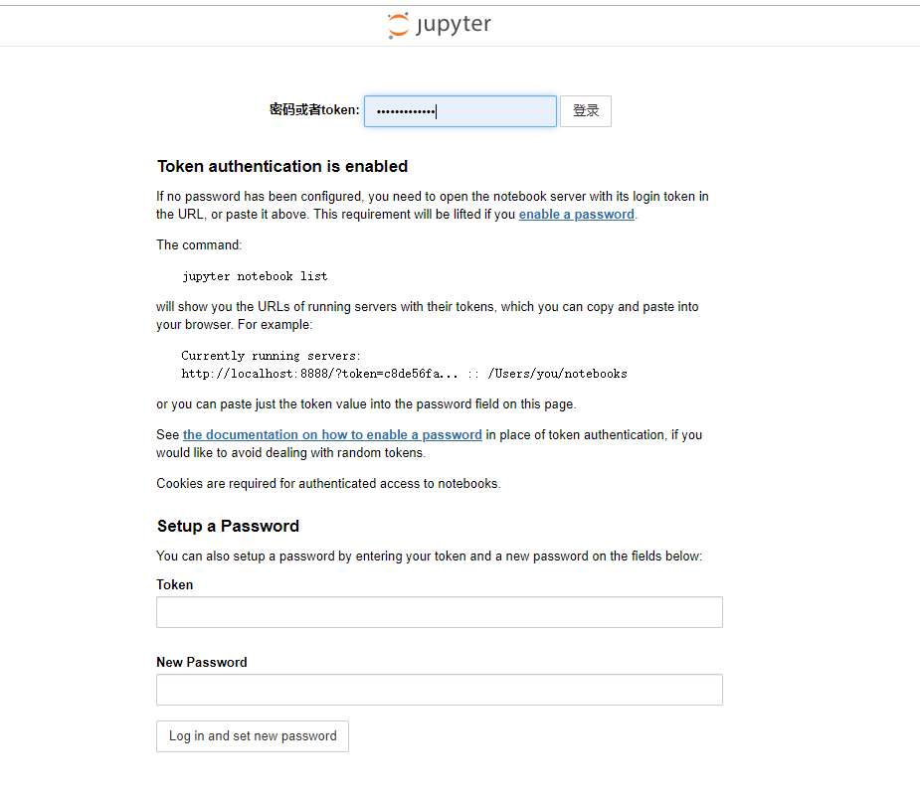Click the 'Setup a Password' heading

pyautogui.click(x=228, y=527)
